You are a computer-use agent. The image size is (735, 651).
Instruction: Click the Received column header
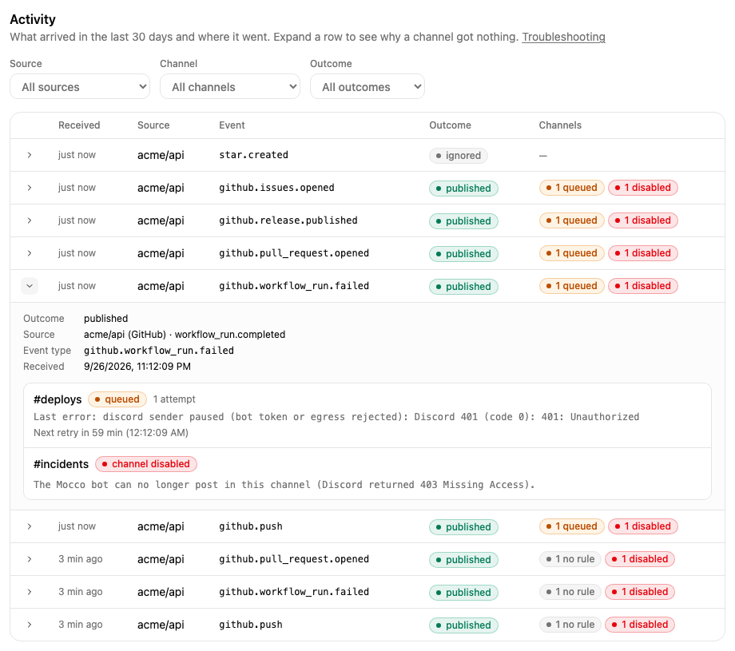[x=79, y=125]
